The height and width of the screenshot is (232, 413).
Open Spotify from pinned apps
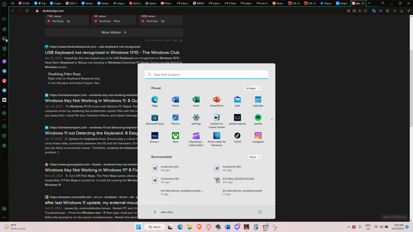point(258,118)
